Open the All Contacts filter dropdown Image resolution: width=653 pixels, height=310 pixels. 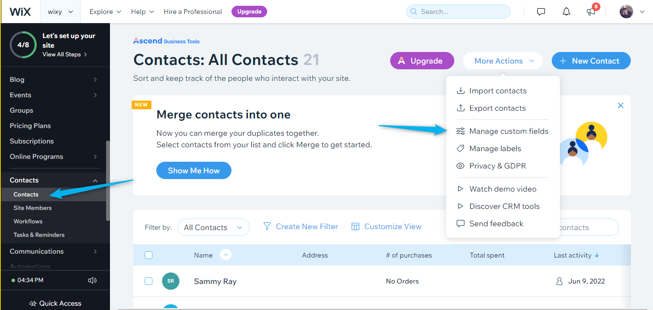[x=213, y=227]
